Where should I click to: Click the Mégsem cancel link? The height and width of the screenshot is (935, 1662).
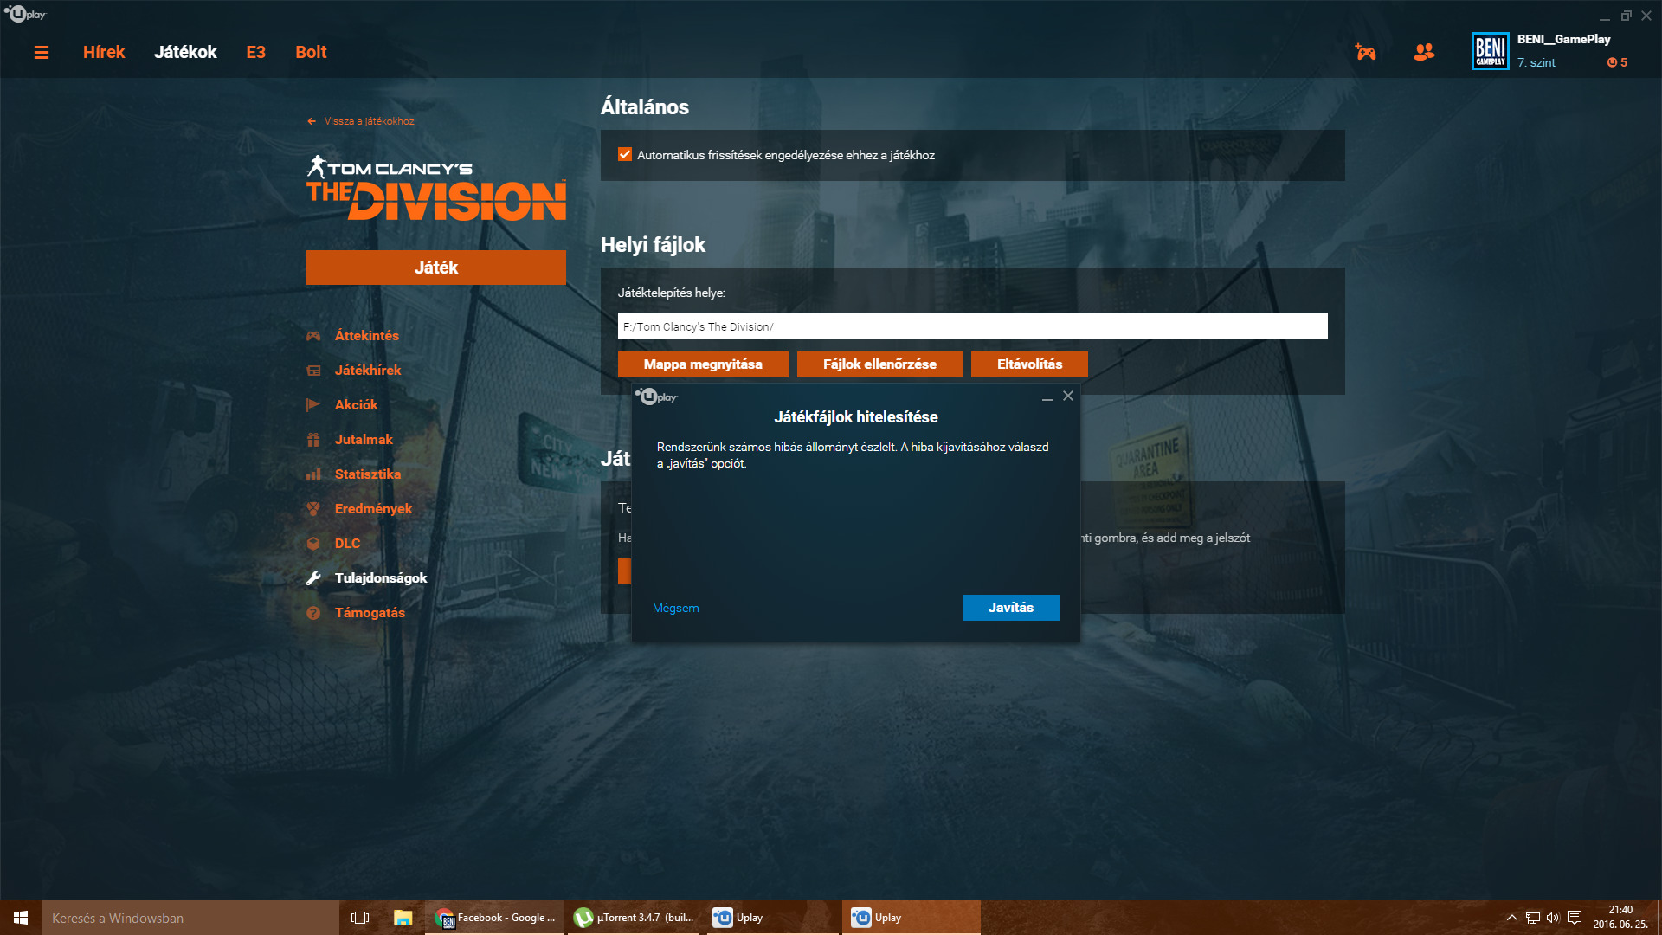click(675, 608)
